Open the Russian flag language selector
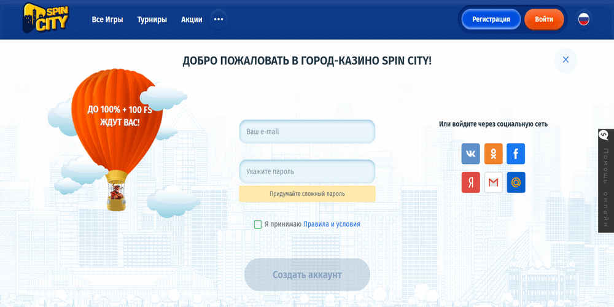 (583, 19)
